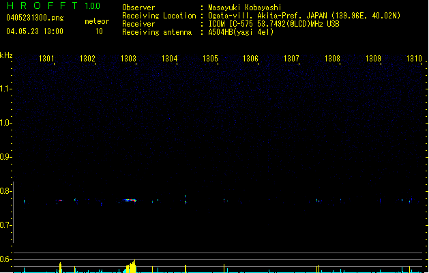Pick the 1303 time axis marker
The height and width of the screenshot is (273, 429).
(128, 59)
